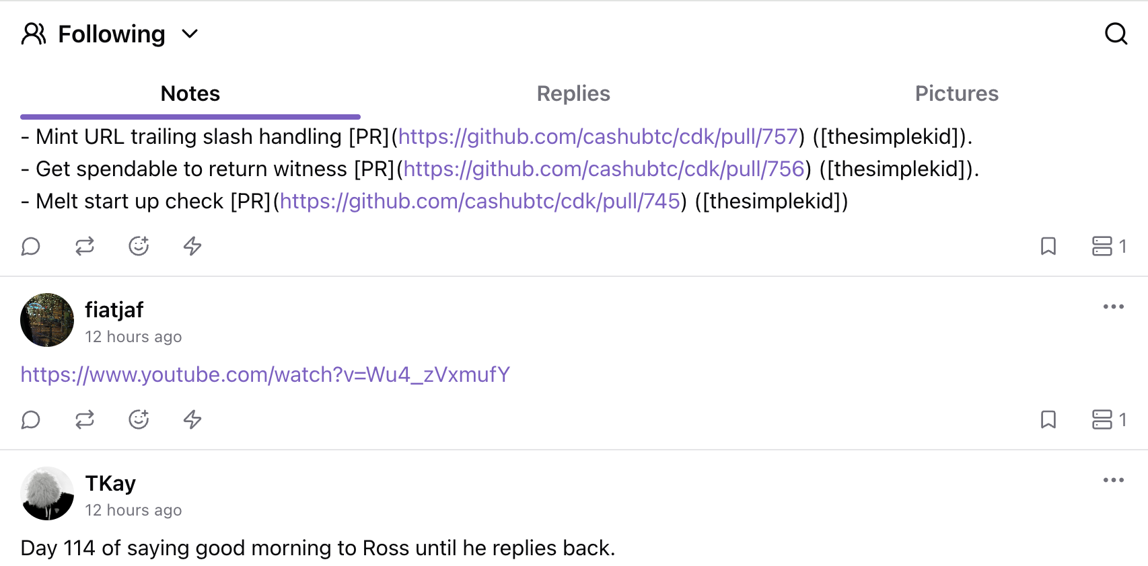Reply to the cdk changelog note
The height and width of the screenshot is (566, 1148).
pos(31,246)
